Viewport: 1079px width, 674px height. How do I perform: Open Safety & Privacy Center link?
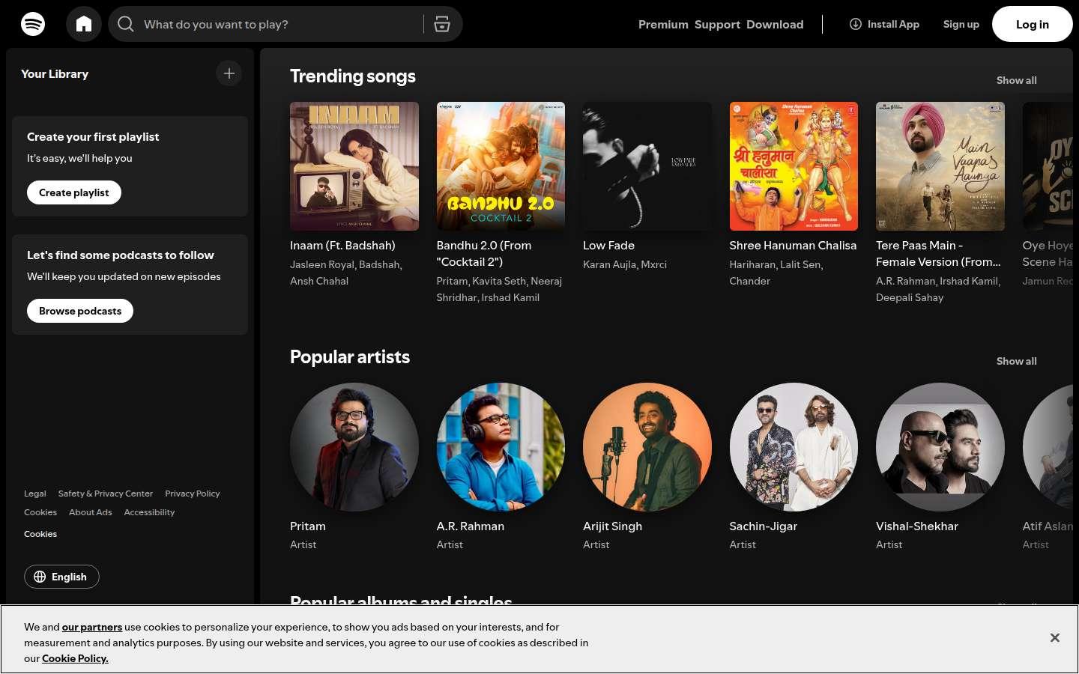tap(106, 494)
